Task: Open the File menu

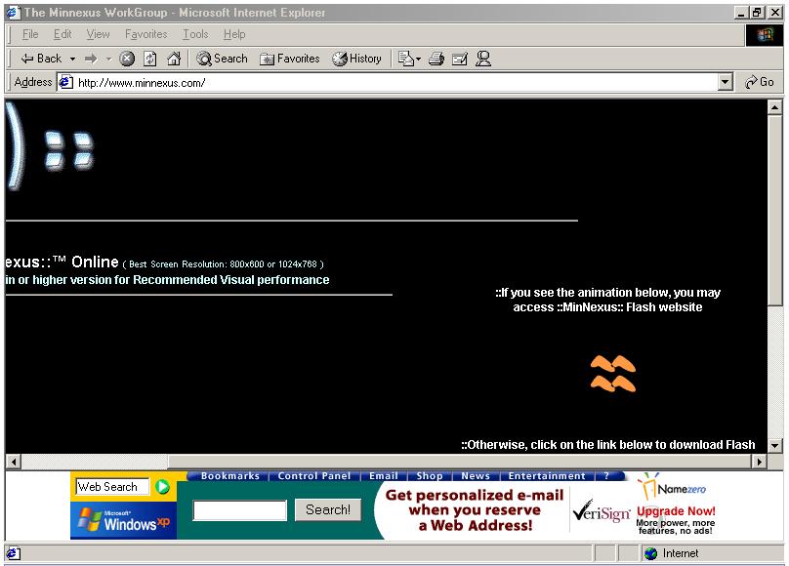Action: pos(30,34)
